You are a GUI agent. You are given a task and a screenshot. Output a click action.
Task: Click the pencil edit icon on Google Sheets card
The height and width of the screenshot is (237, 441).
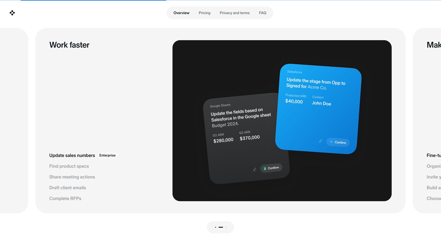click(255, 169)
